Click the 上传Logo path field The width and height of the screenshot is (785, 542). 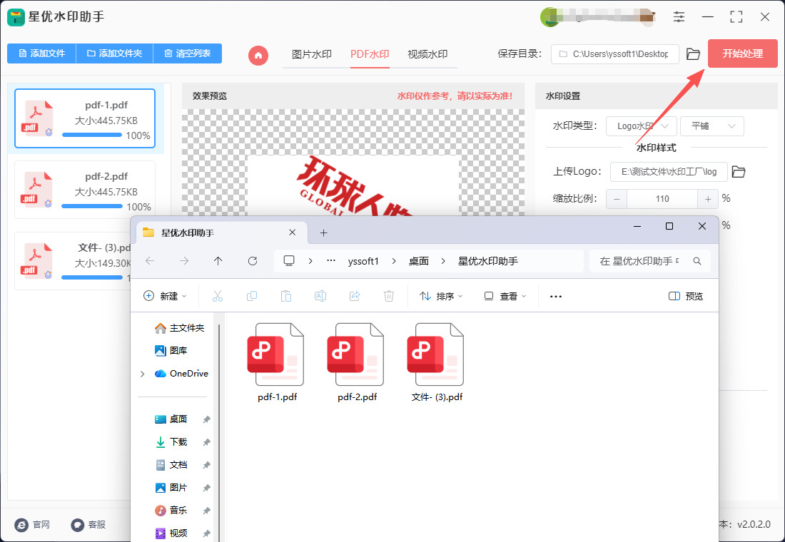[x=669, y=172]
